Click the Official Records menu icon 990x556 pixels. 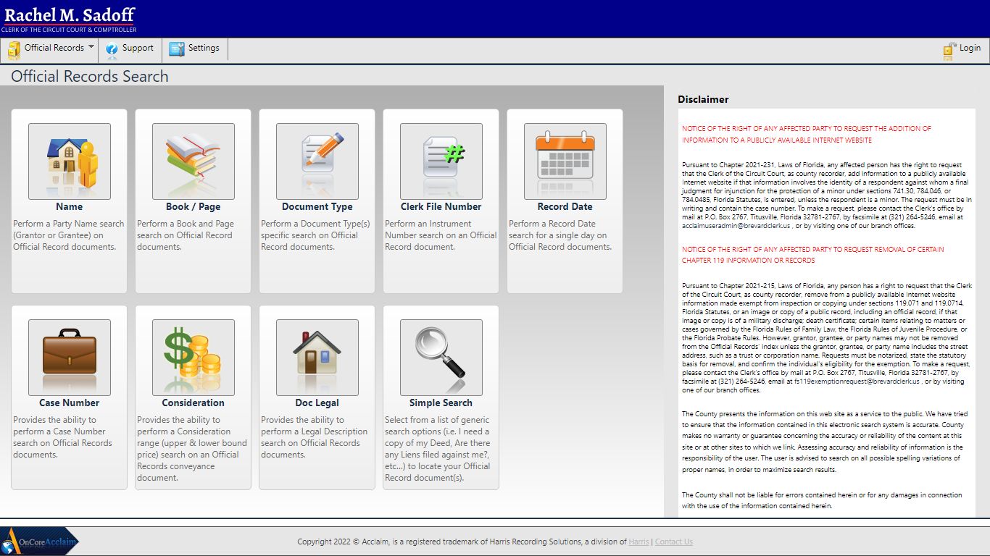coord(14,49)
